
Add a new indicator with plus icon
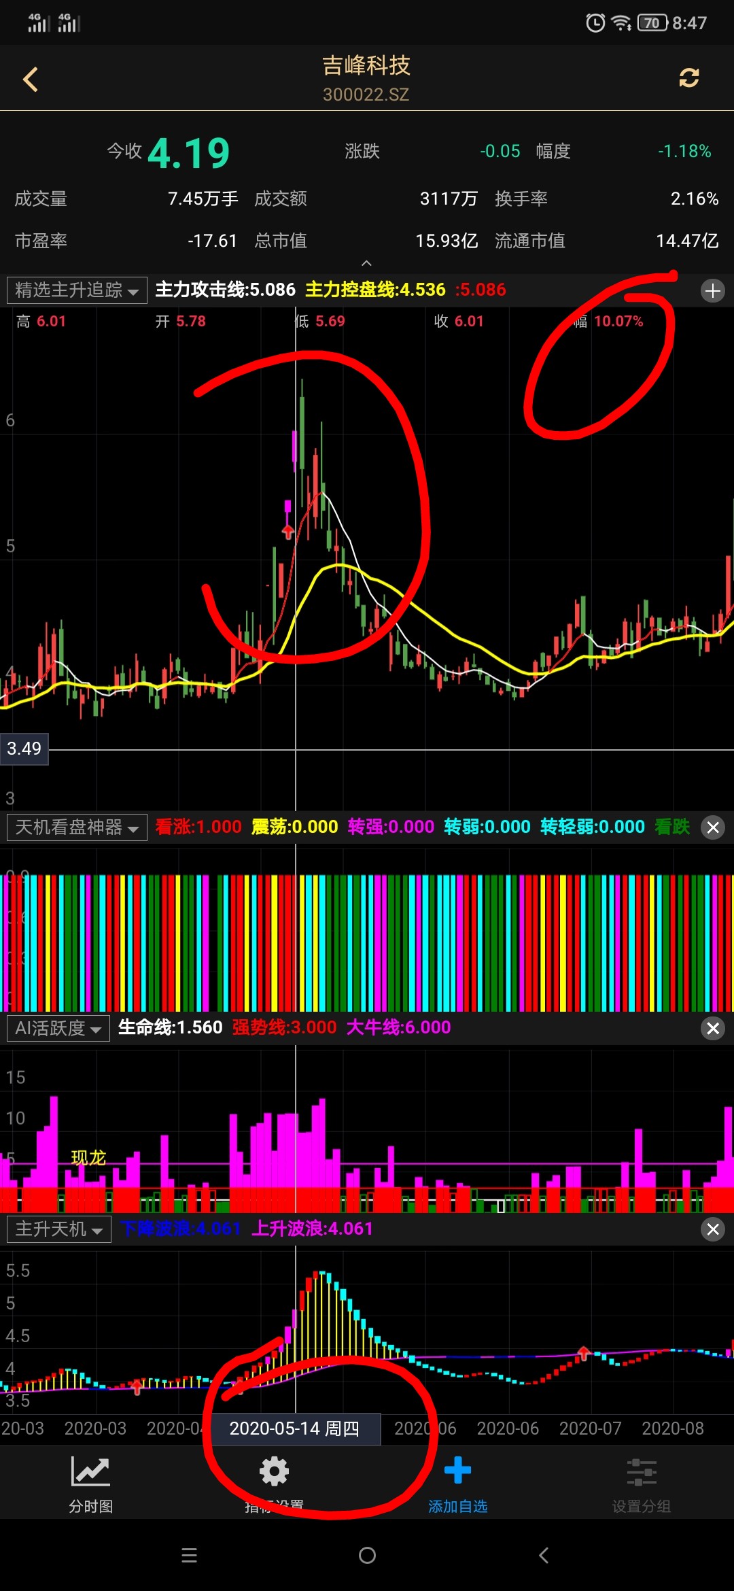click(712, 291)
